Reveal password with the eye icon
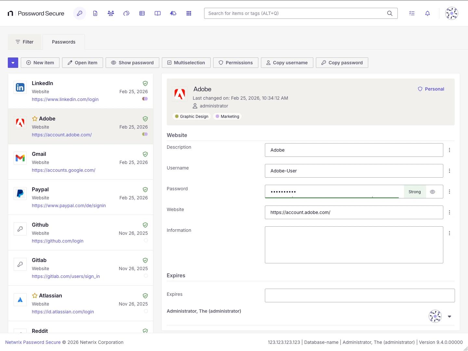 432,192
